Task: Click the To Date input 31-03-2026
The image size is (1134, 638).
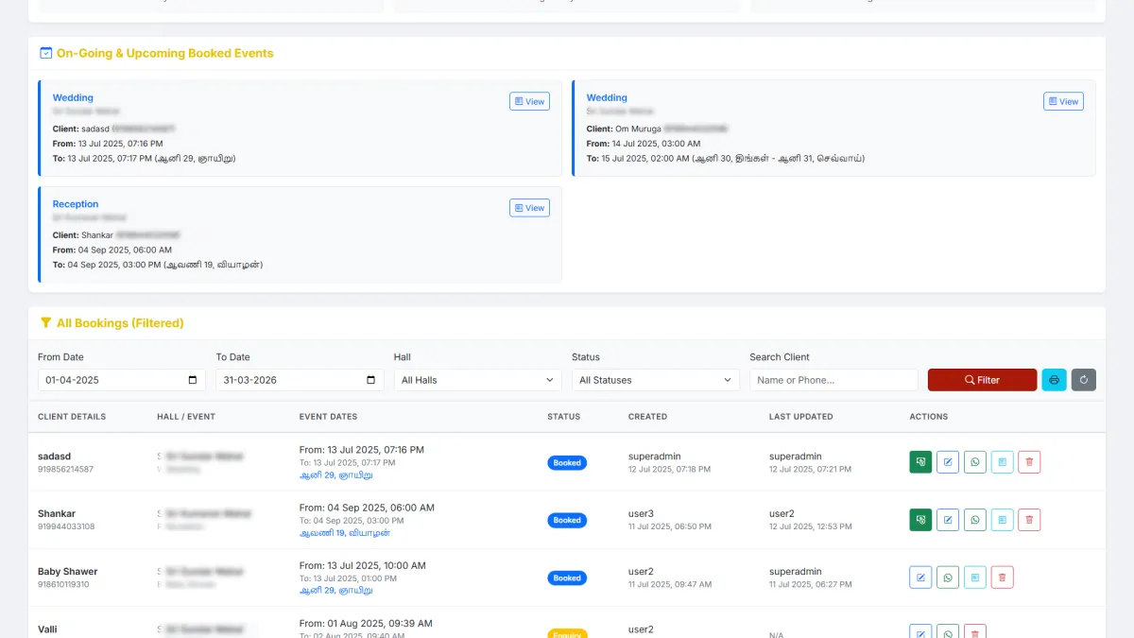Action: [300, 380]
